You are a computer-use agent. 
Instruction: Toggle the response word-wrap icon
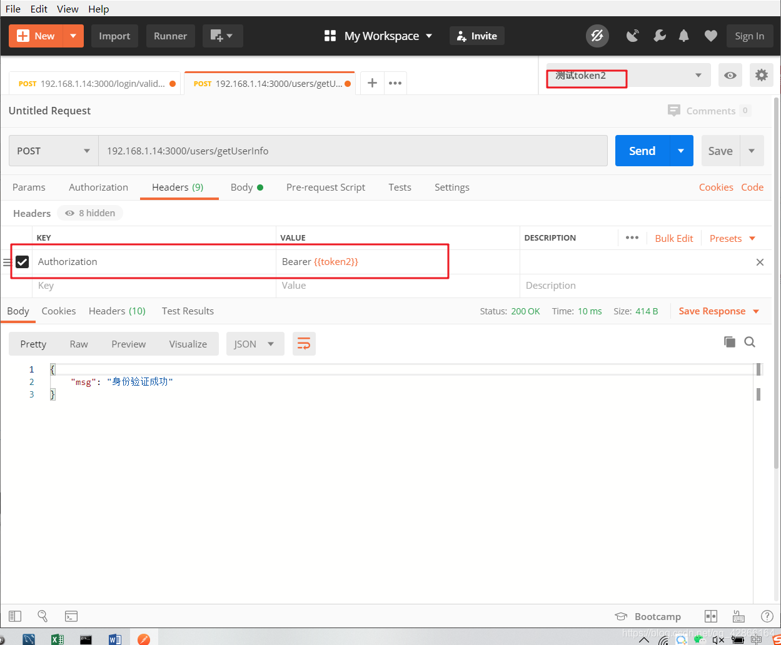[304, 344]
